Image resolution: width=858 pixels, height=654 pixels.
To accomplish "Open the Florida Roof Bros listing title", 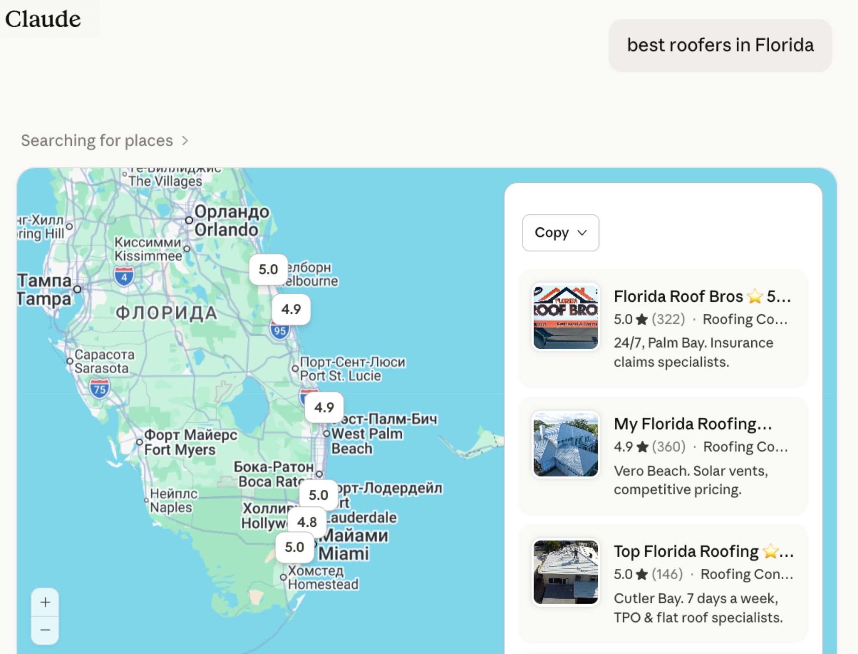I will (702, 297).
